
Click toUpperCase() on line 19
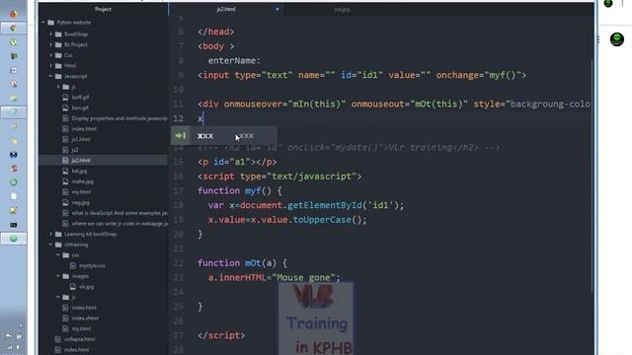[327, 220]
